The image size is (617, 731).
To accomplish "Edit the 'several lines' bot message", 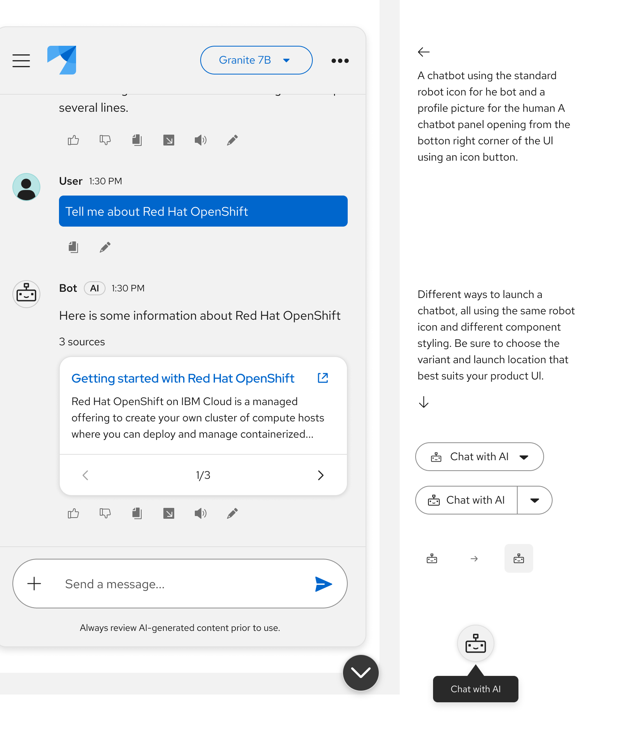I will [232, 140].
